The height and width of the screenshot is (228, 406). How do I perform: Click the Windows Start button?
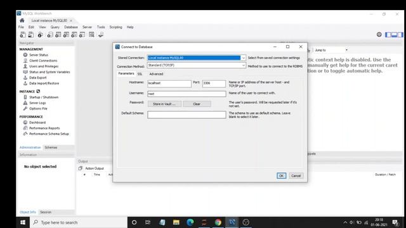point(23,222)
